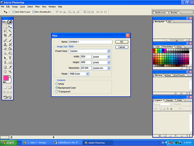The image size is (194, 146).
Task: Select the Type tool
Action: (10, 58)
